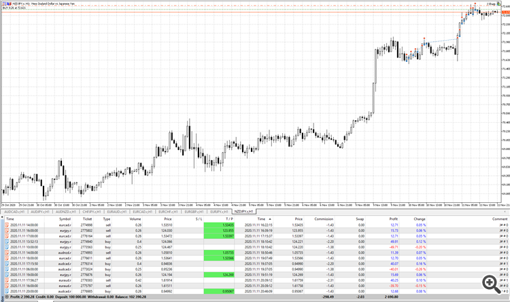The width and height of the screenshot is (510, 302).
Task: Click the loss value -40.01
Action: click(x=394, y=269)
